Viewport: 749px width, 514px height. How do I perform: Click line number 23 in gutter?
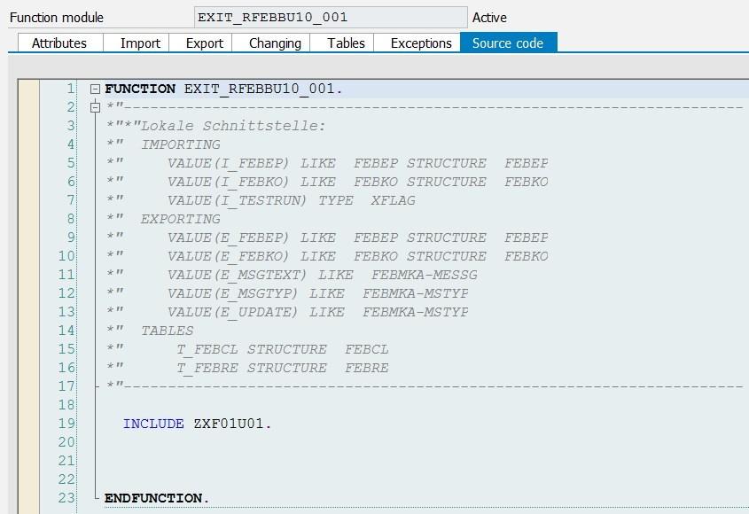coord(66,498)
